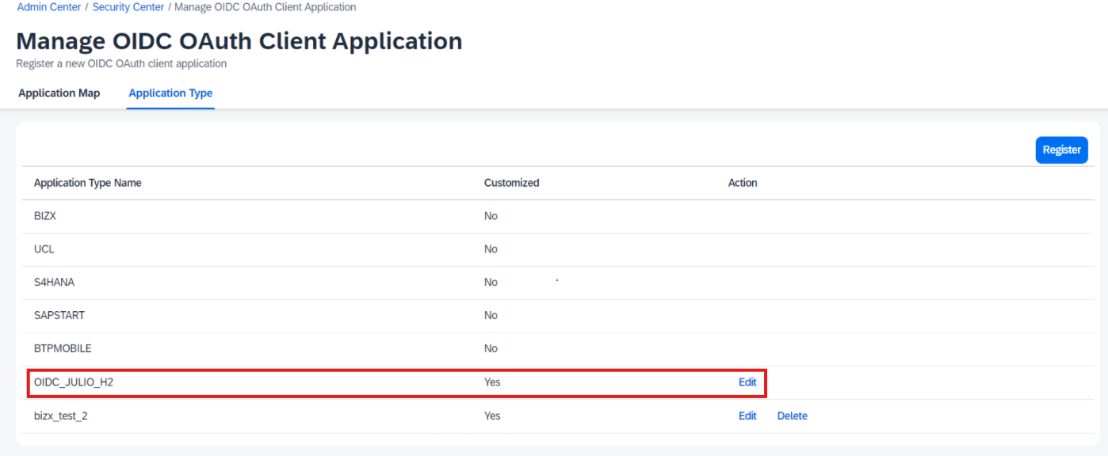Click the Yes value for OIDC_JULIO_H2
Screen dimensions: 1108x456
pyautogui.click(x=492, y=382)
